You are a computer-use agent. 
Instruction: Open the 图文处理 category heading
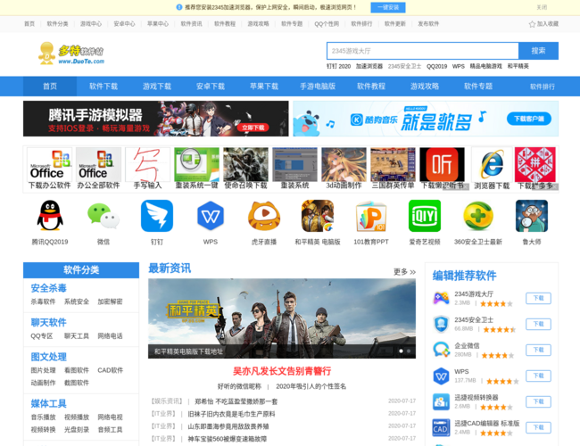coord(48,357)
